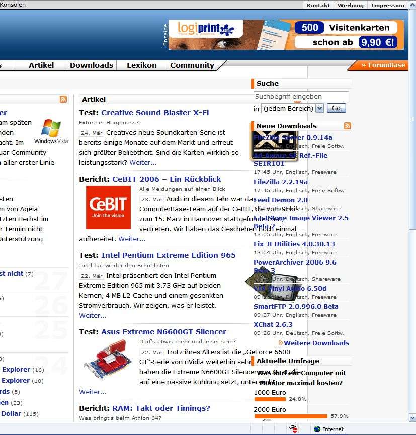Follow Weiter link after CeBIT summary

[132, 239]
